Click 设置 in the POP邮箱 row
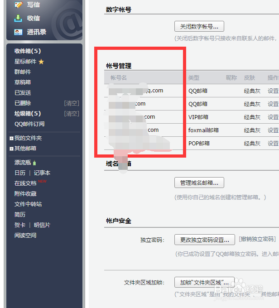The height and width of the screenshot is (308, 279). point(273,144)
